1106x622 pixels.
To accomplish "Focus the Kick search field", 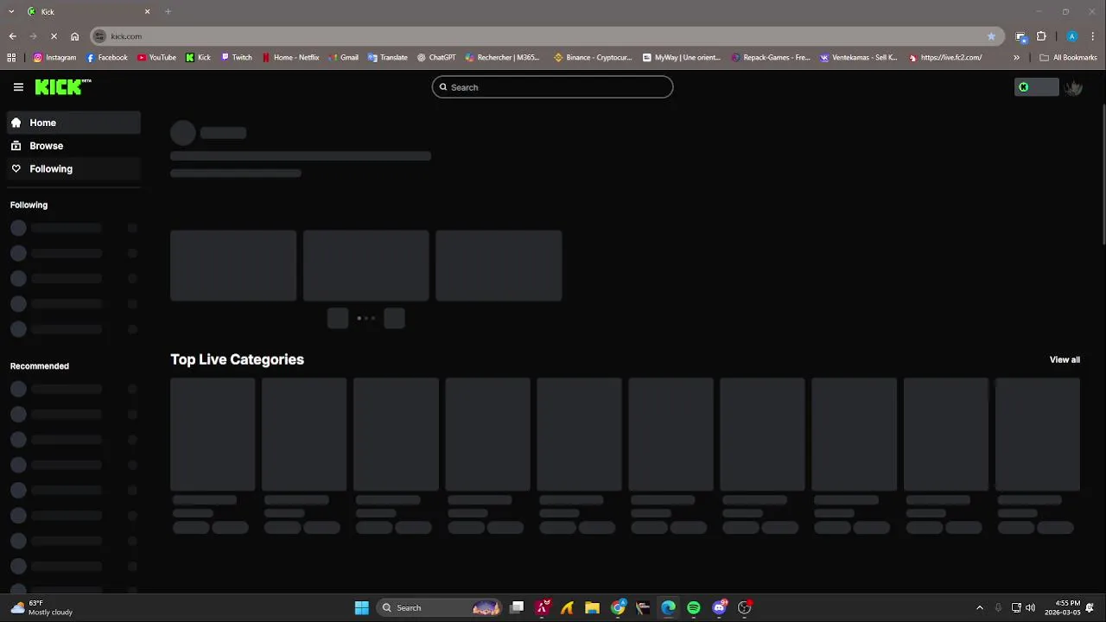I will coord(552,87).
